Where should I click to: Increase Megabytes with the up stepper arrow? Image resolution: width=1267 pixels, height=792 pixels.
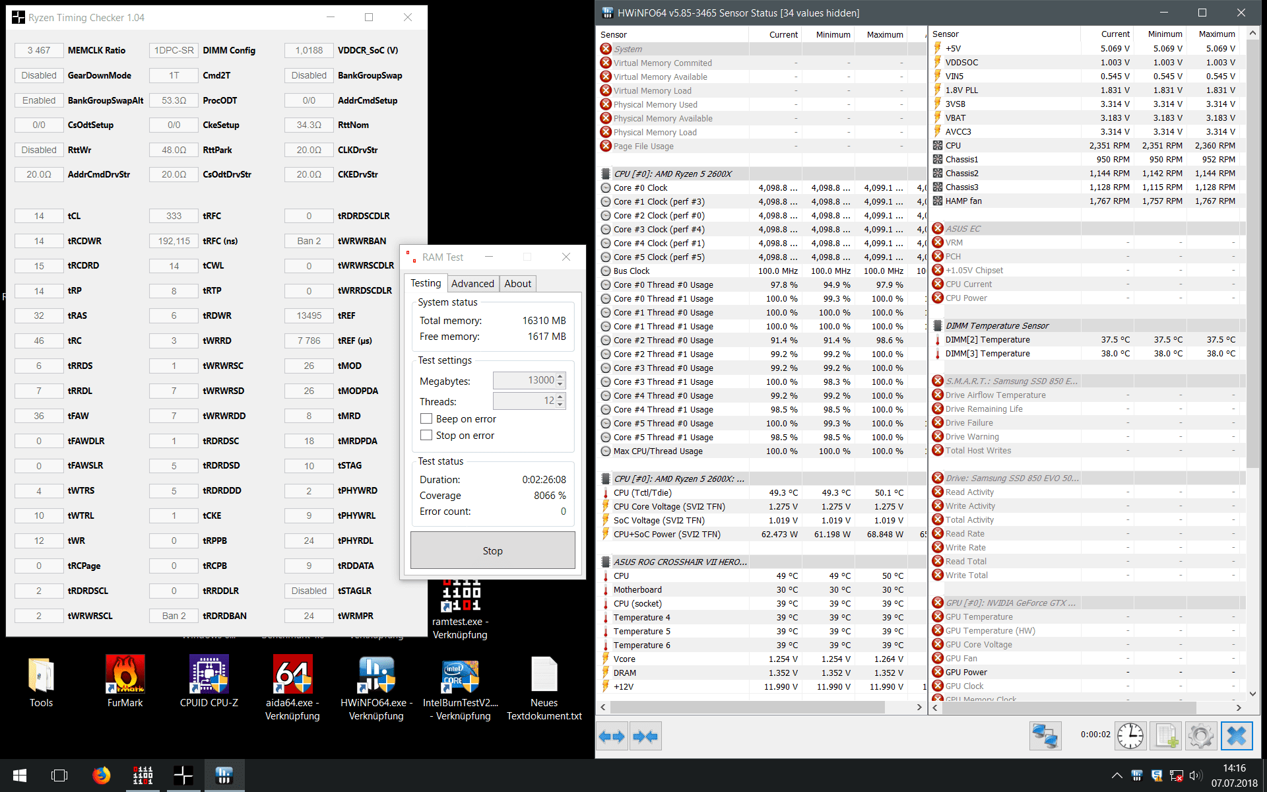click(x=561, y=377)
